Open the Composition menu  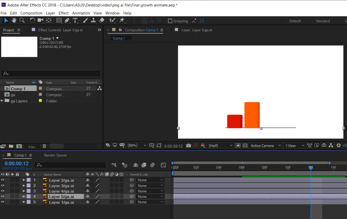click(31, 13)
